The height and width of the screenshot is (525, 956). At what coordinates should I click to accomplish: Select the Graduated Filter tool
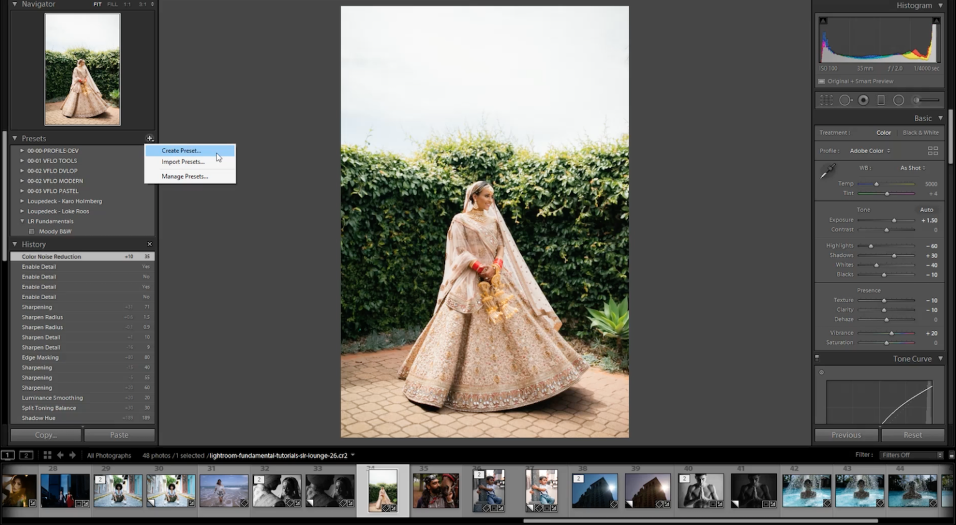[881, 100]
